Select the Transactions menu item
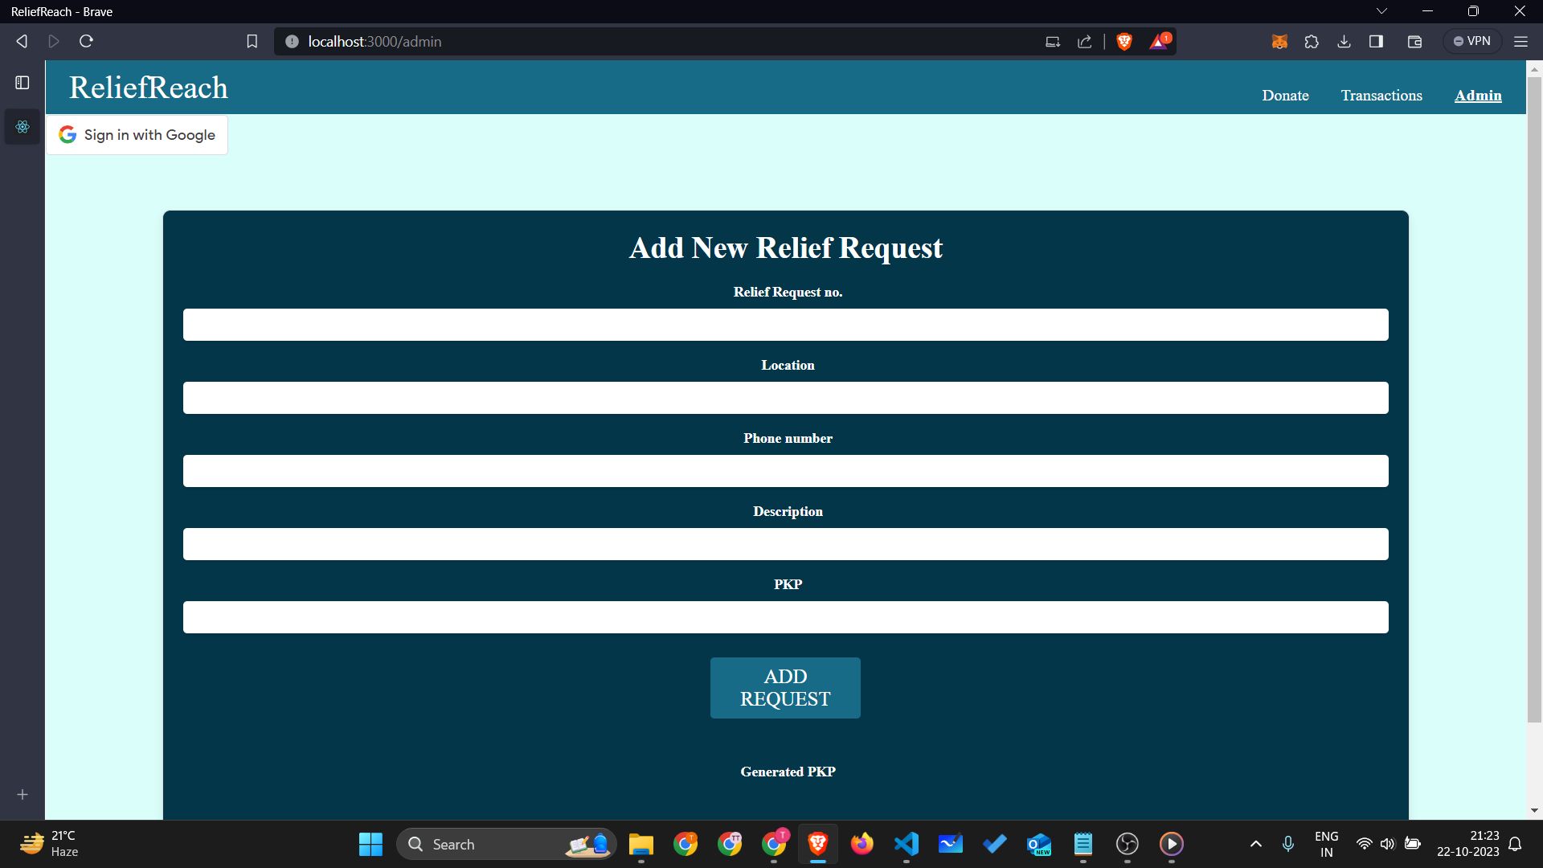This screenshot has width=1543, height=868. click(1382, 96)
